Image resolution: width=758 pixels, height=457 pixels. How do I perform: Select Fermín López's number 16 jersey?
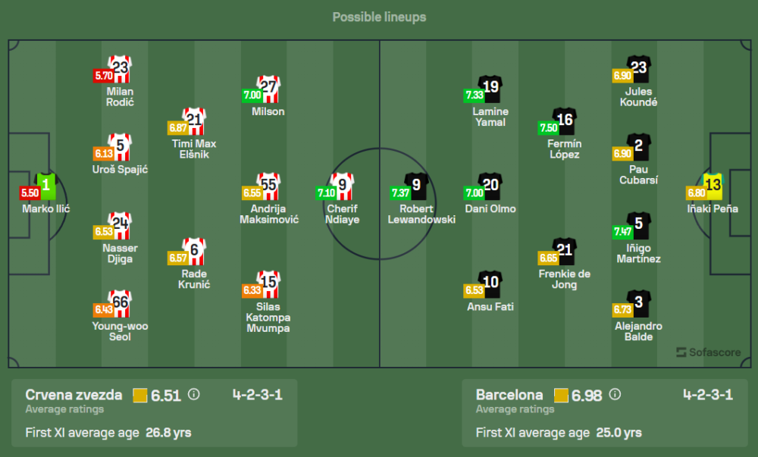[565, 121]
